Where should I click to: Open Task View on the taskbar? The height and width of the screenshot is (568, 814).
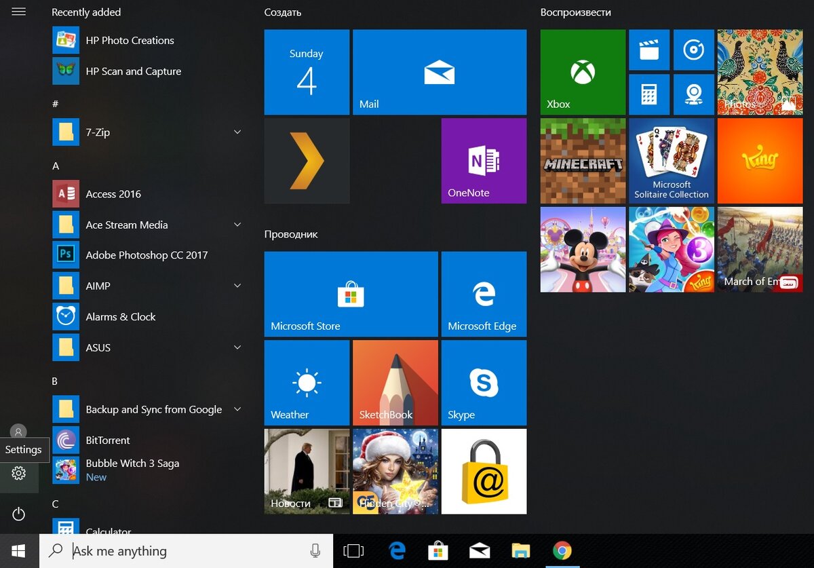coord(354,551)
